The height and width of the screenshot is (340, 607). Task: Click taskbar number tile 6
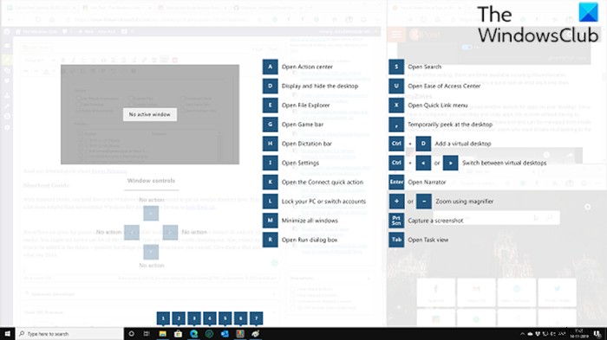pos(241,318)
